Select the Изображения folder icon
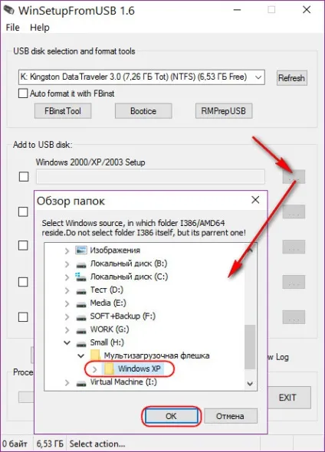The height and width of the screenshot is (452, 325). pyautogui.click(x=81, y=251)
